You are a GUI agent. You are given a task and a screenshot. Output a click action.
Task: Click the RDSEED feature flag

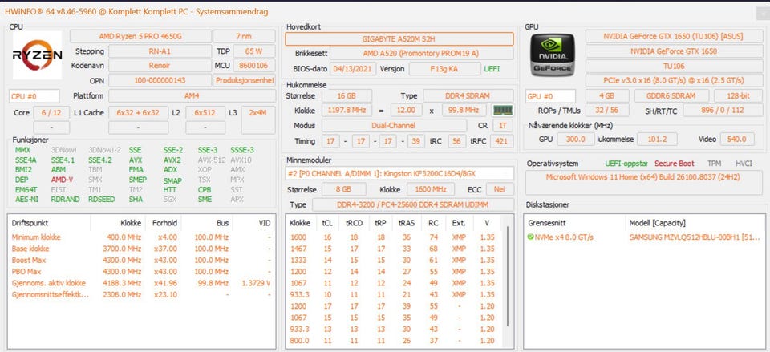(x=101, y=200)
